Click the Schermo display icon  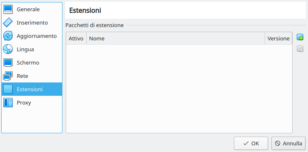pos(8,63)
